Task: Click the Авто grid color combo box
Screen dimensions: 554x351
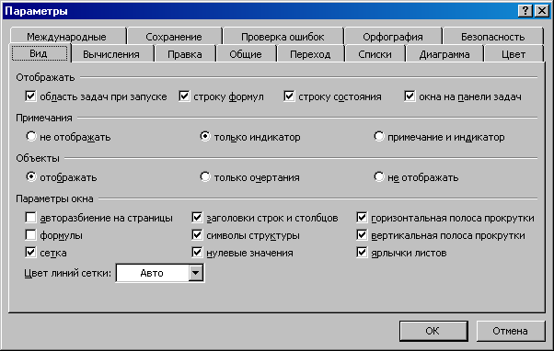Action: click(160, 273)
